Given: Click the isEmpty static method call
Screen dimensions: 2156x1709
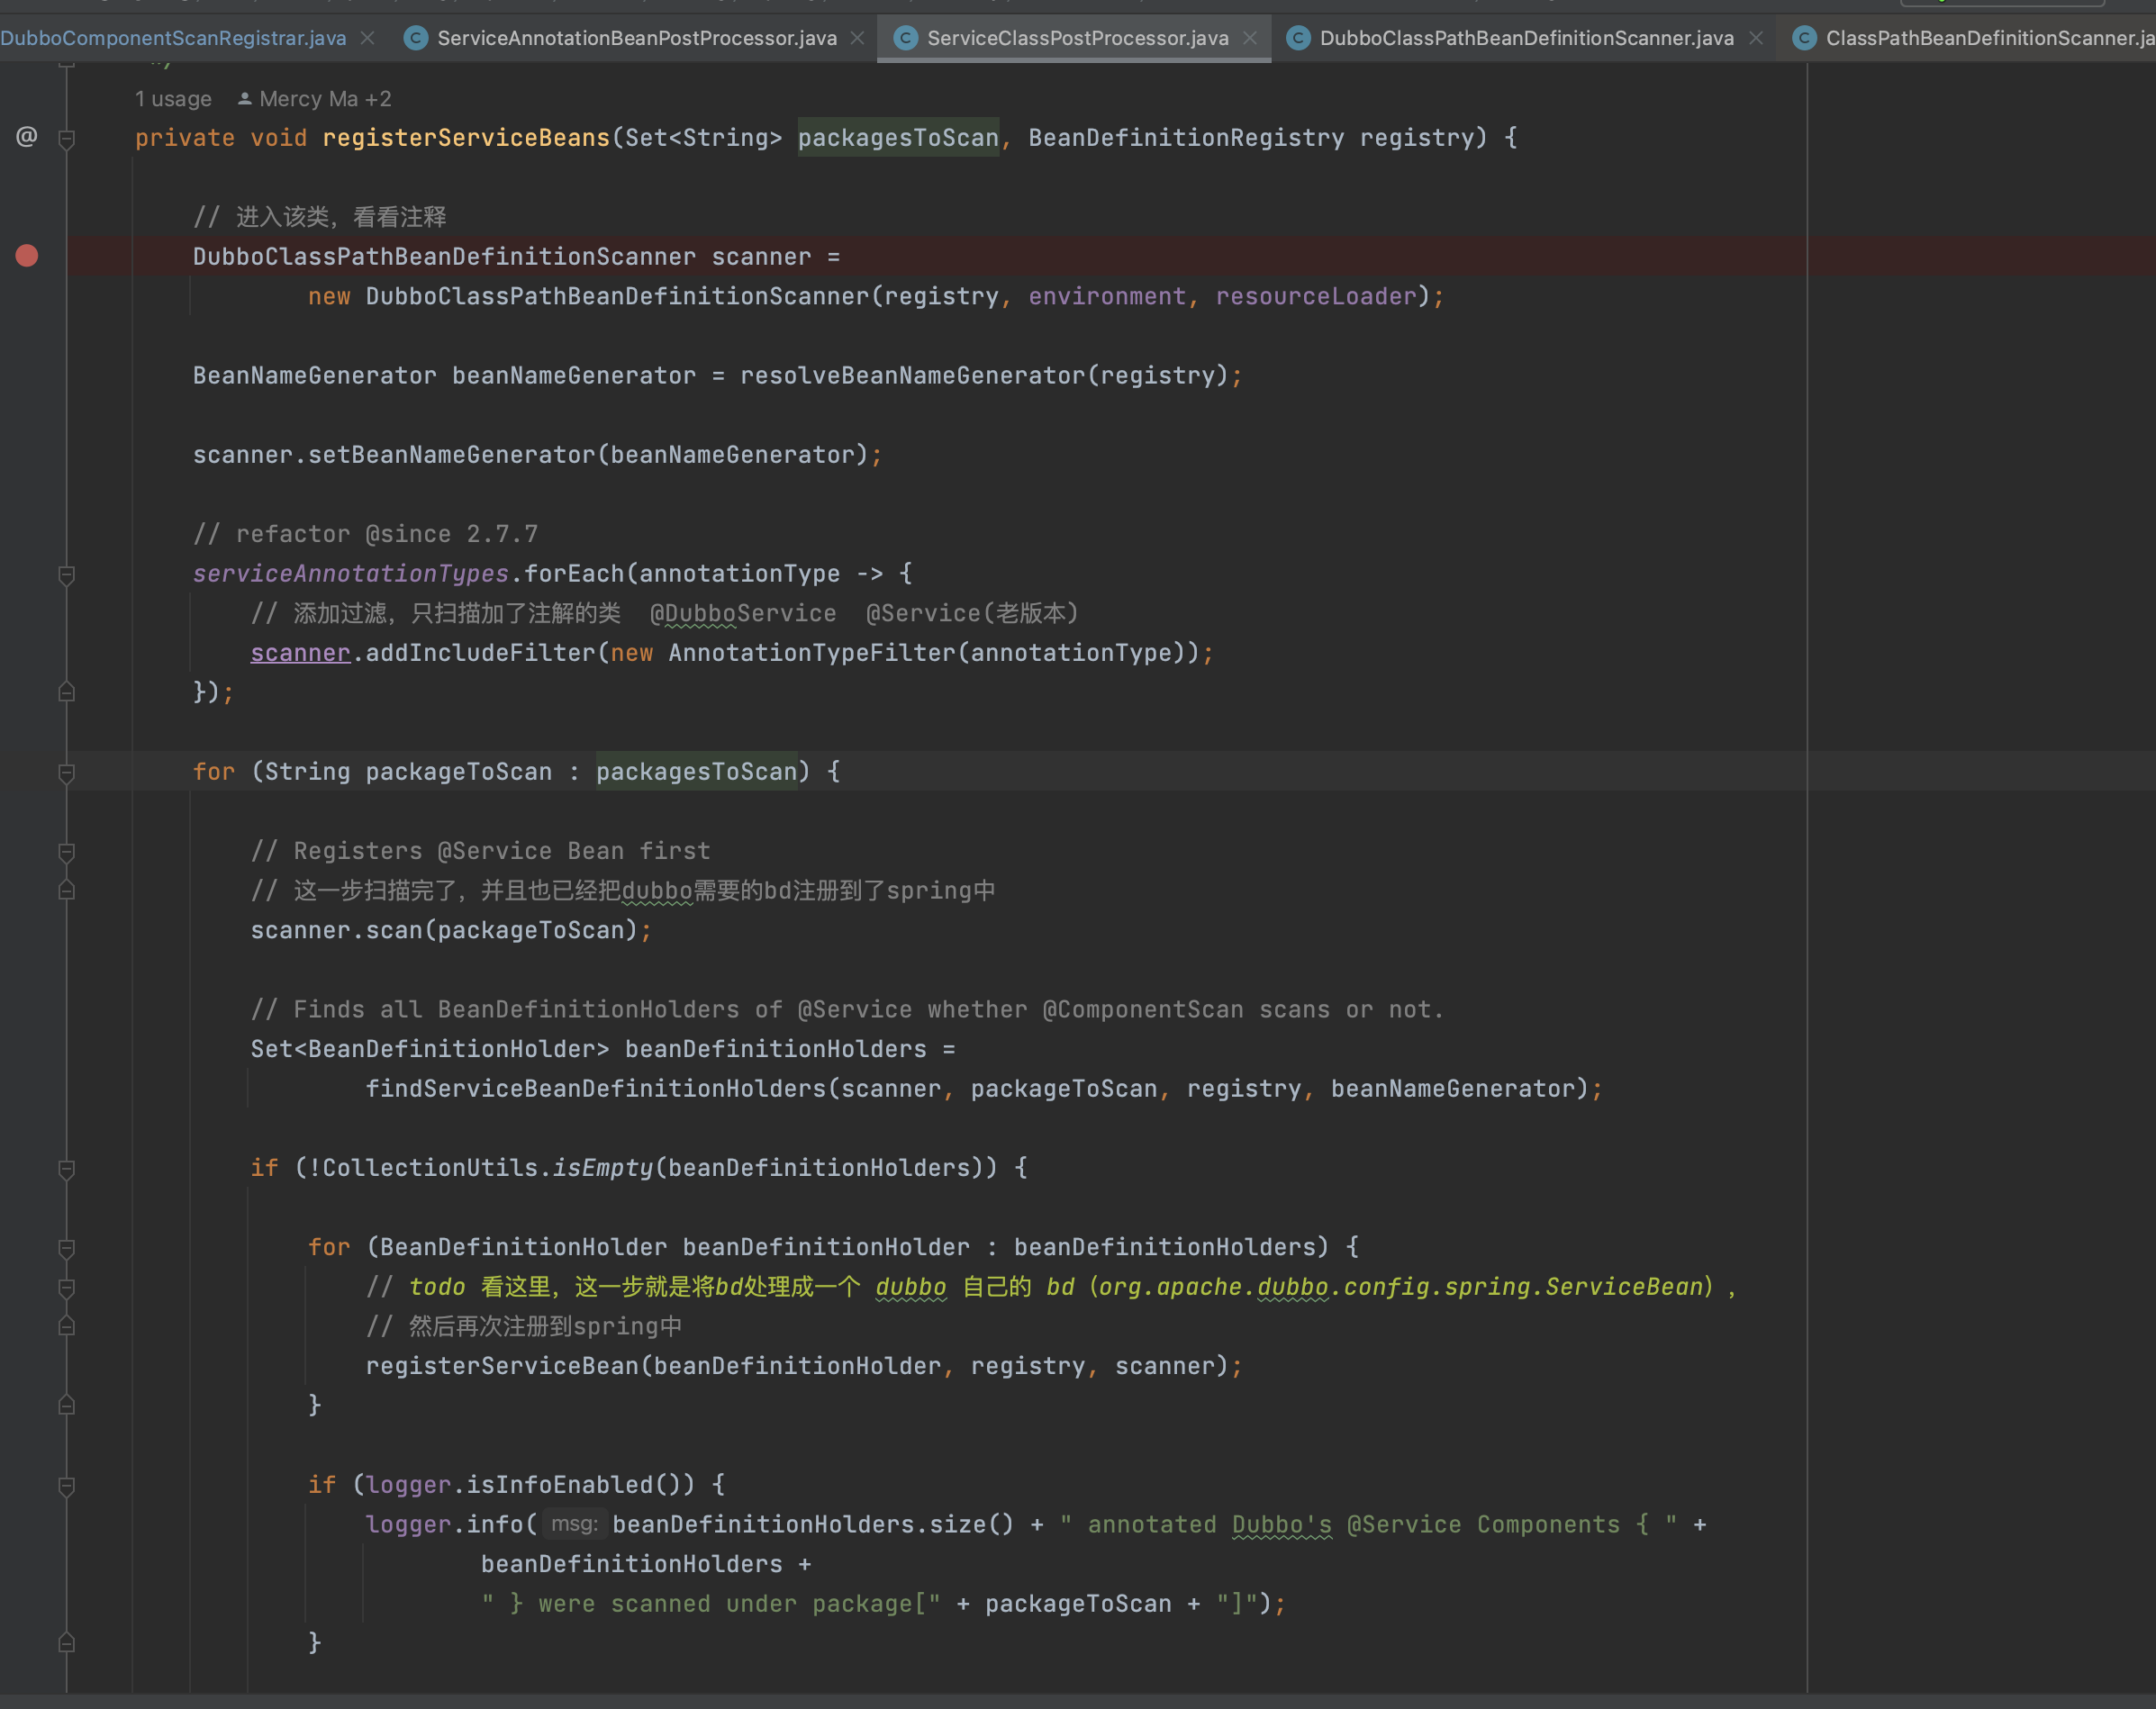Looking at the screenshot, I should (603, 1168).
